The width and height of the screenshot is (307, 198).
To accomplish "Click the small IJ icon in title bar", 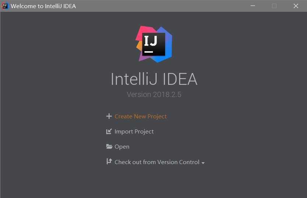I will click(5, 6).
